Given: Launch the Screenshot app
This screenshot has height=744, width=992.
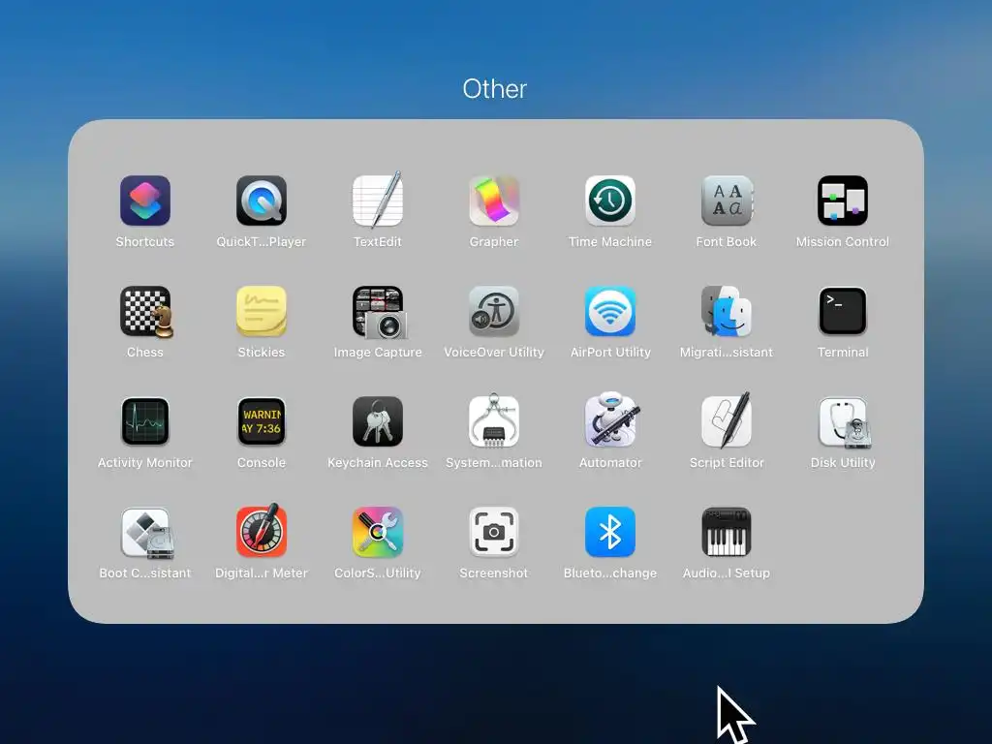Looking at the screenshot, I should coord(494,532).
